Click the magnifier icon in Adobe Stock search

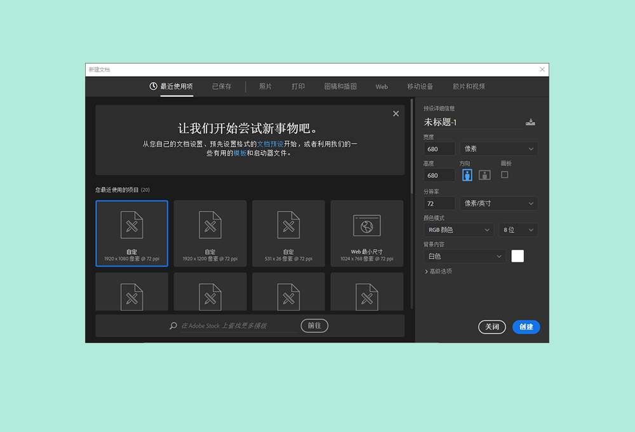172,325
